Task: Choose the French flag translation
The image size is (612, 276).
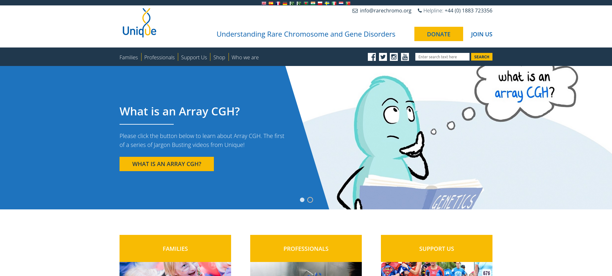Action: 278,3
